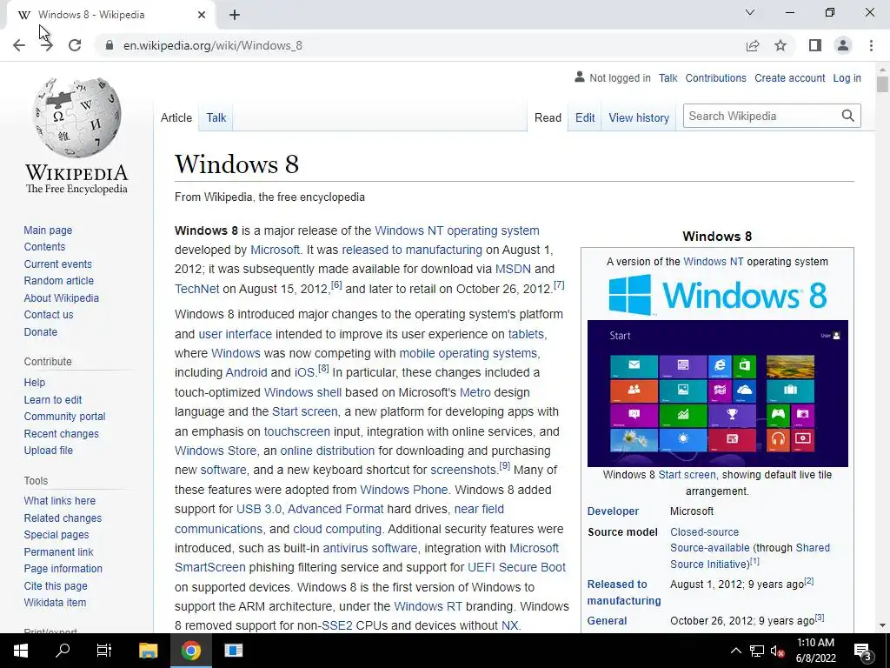Open Wikidata item link
The image size is (890, 668).
[x=55, y=602]
